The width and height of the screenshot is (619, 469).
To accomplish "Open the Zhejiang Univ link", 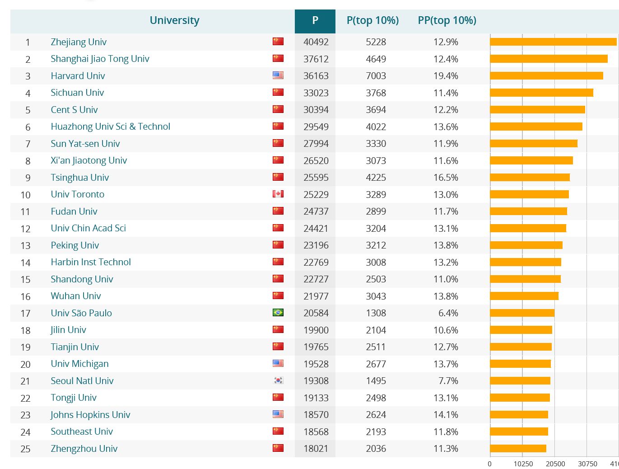I will [x=79, y=42].
